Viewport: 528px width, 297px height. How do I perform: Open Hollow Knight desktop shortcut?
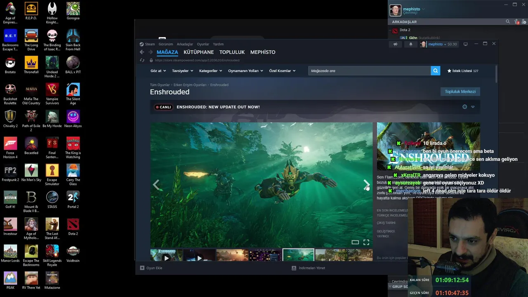52,13
